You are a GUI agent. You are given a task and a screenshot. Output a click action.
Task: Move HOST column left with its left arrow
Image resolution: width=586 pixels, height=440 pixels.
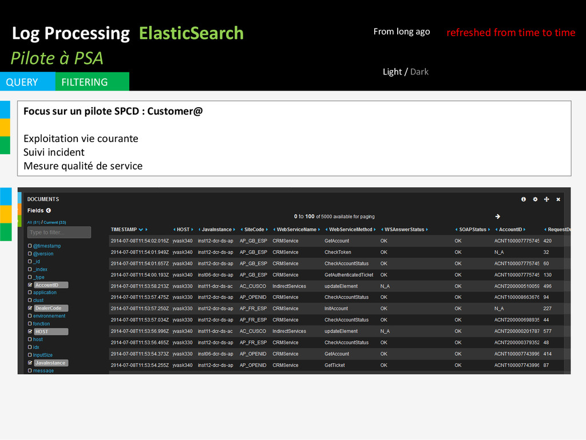[x=174, y=230]
